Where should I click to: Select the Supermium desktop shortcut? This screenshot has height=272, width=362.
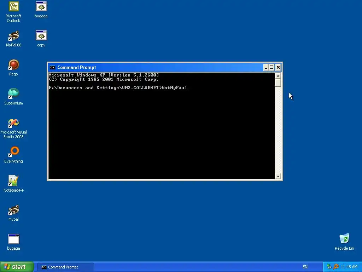[13, 97]
